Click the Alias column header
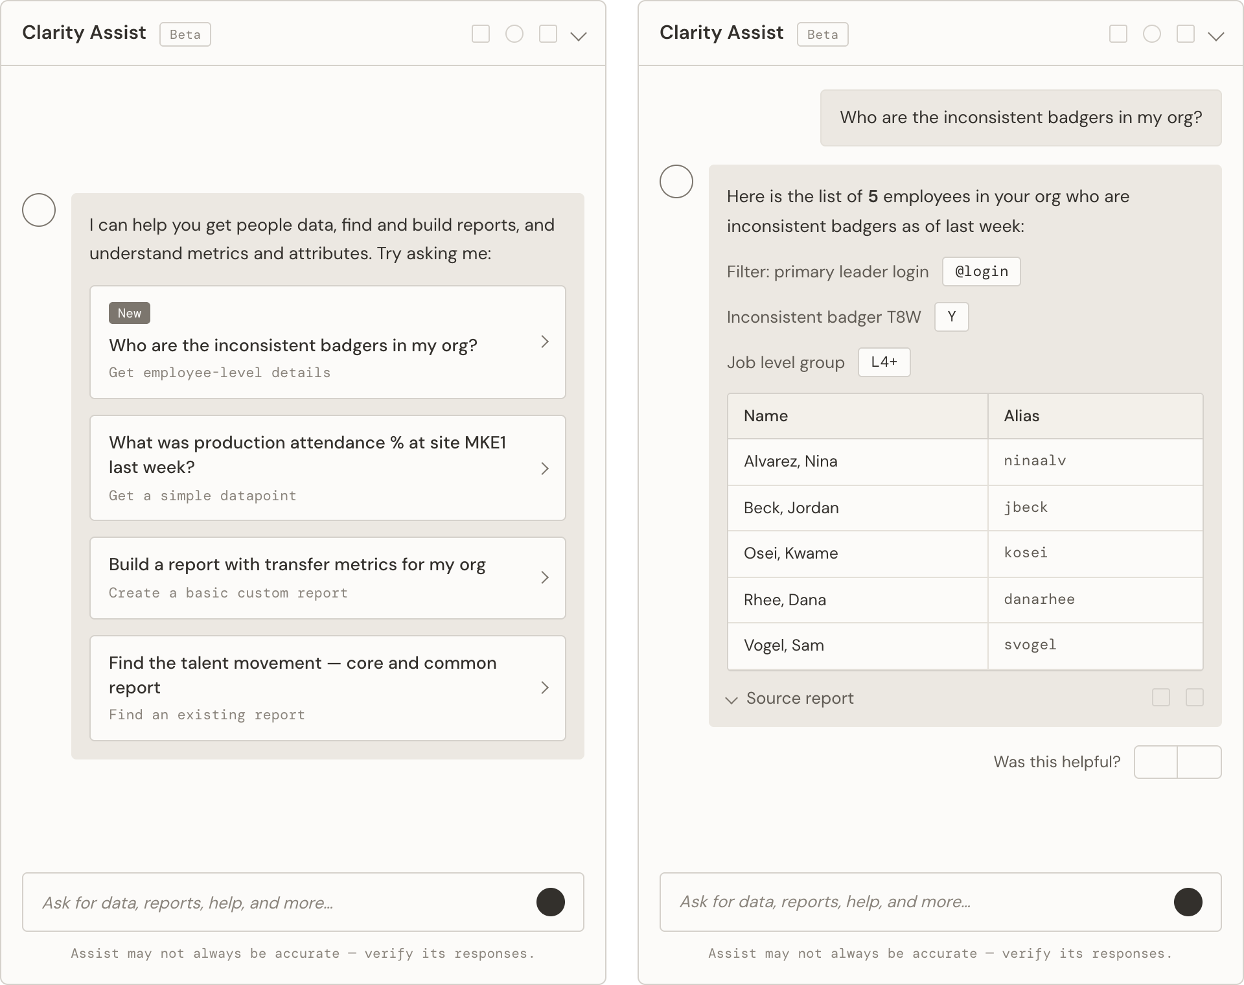 point(1096,416)
